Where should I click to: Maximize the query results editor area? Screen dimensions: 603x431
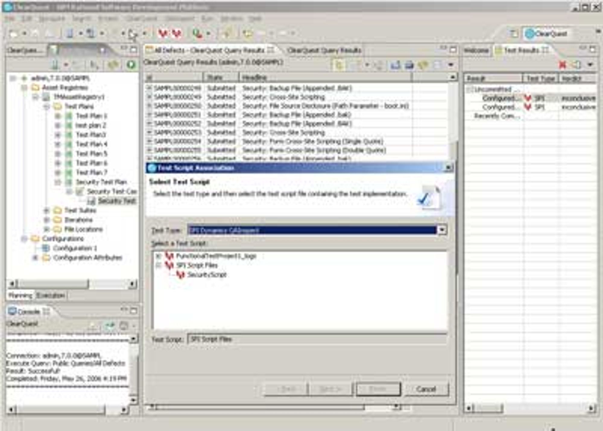(453, 50)
